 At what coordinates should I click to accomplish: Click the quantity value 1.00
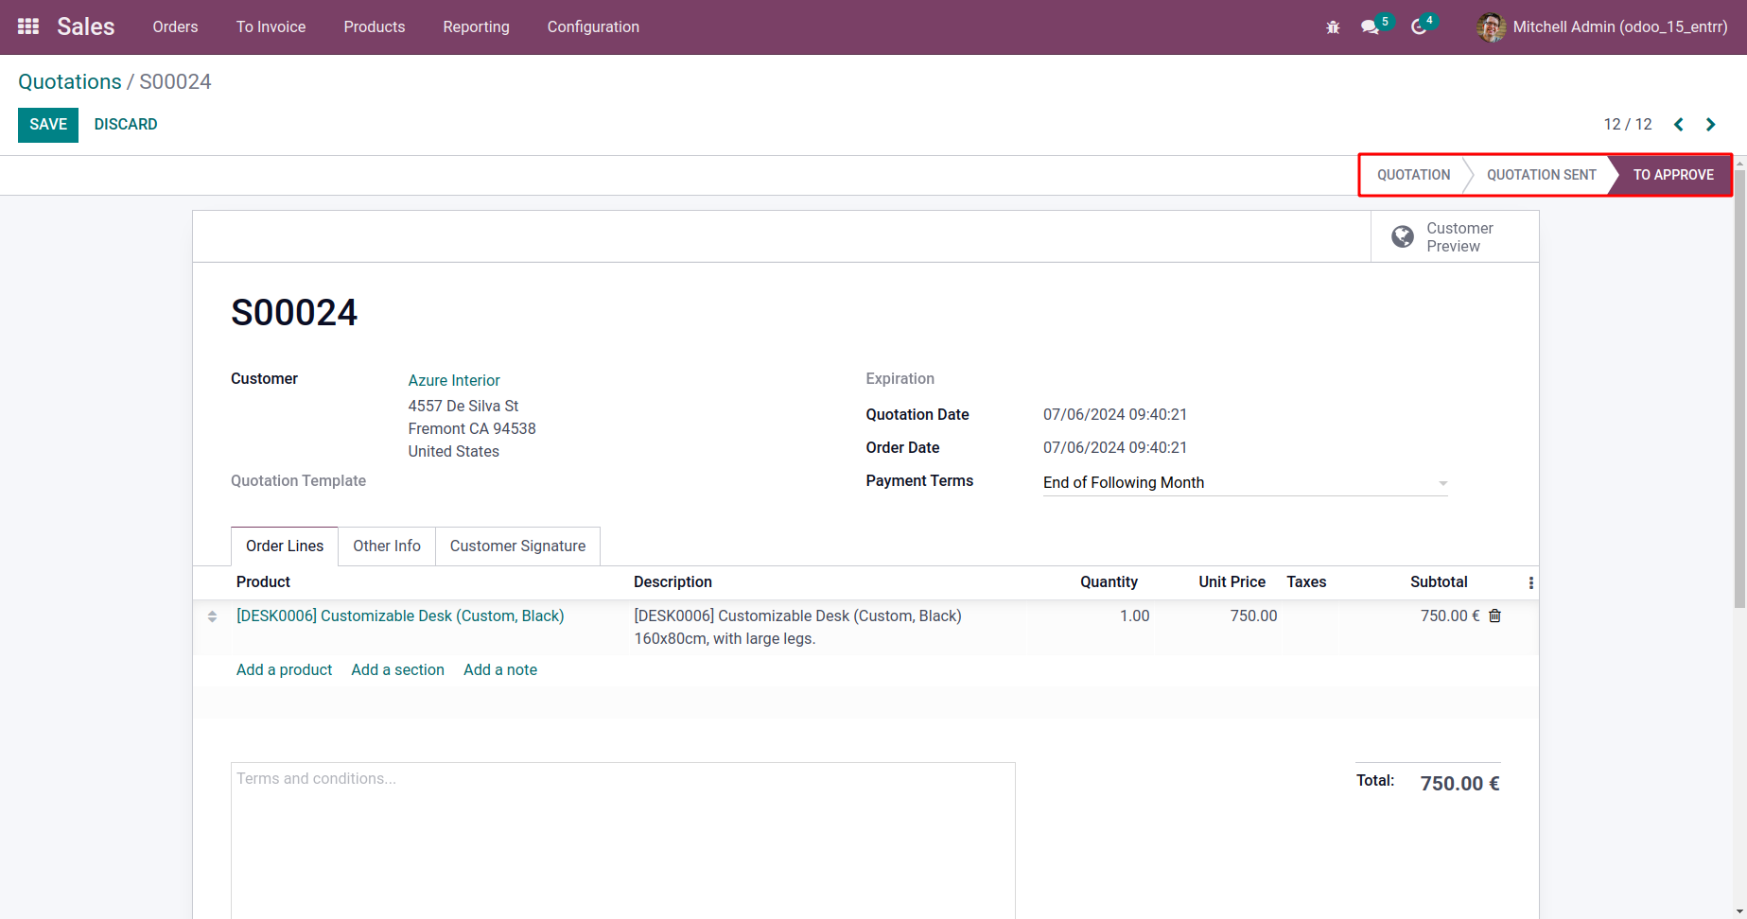[1134, 616]
